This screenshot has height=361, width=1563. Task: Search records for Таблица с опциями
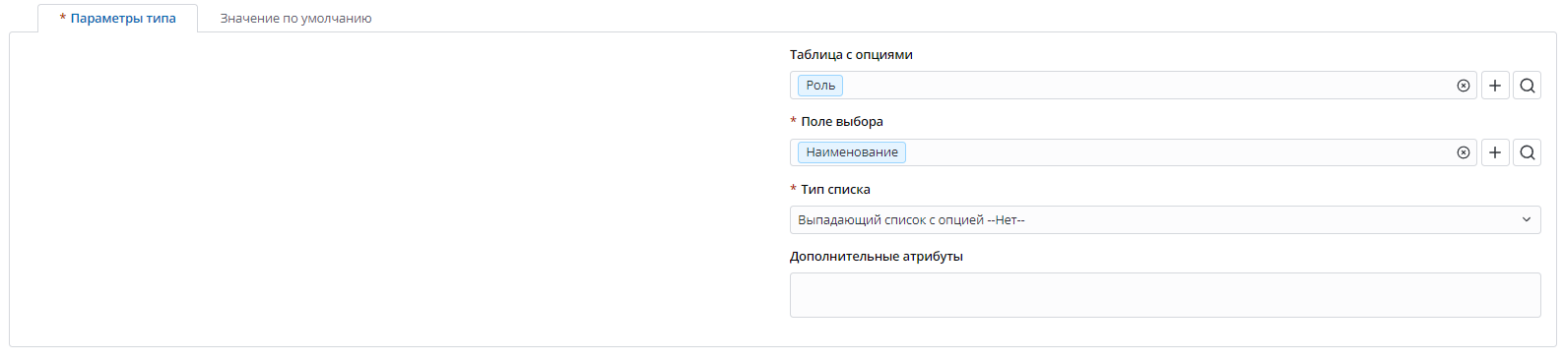1527,86
